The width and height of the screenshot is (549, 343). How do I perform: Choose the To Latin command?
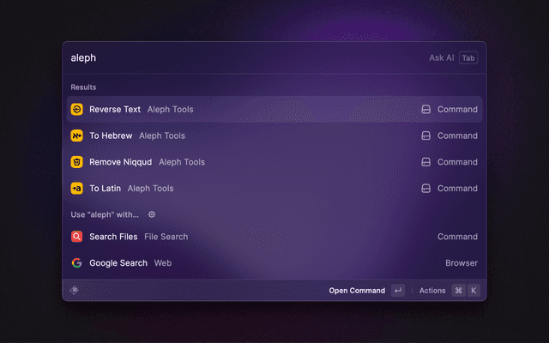pos(274,189)
